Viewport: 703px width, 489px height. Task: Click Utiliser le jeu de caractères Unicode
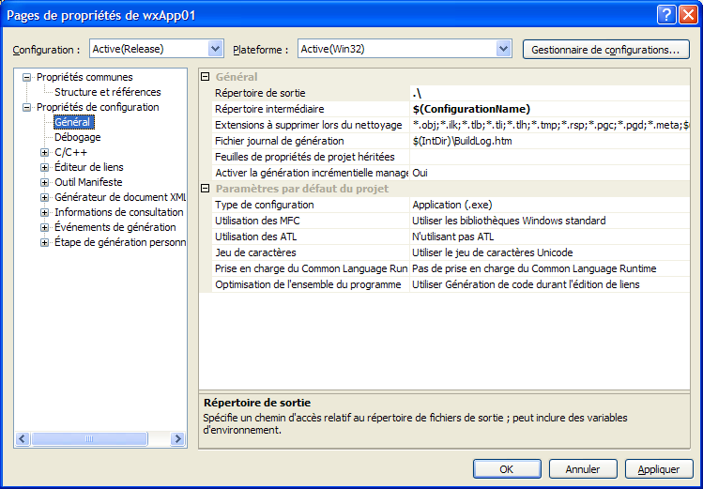[x=550, y=252]
